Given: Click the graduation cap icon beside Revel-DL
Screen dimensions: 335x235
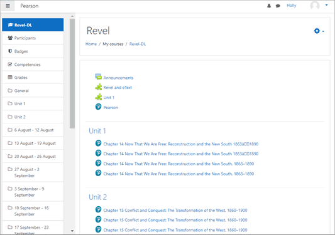Looking at the screenshot, I should click(11, 25).
